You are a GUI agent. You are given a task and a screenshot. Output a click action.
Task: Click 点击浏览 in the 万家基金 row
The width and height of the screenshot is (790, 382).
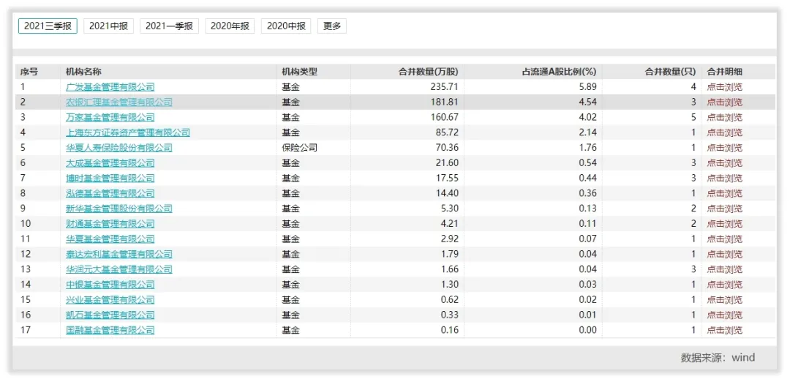pos(724,117)
